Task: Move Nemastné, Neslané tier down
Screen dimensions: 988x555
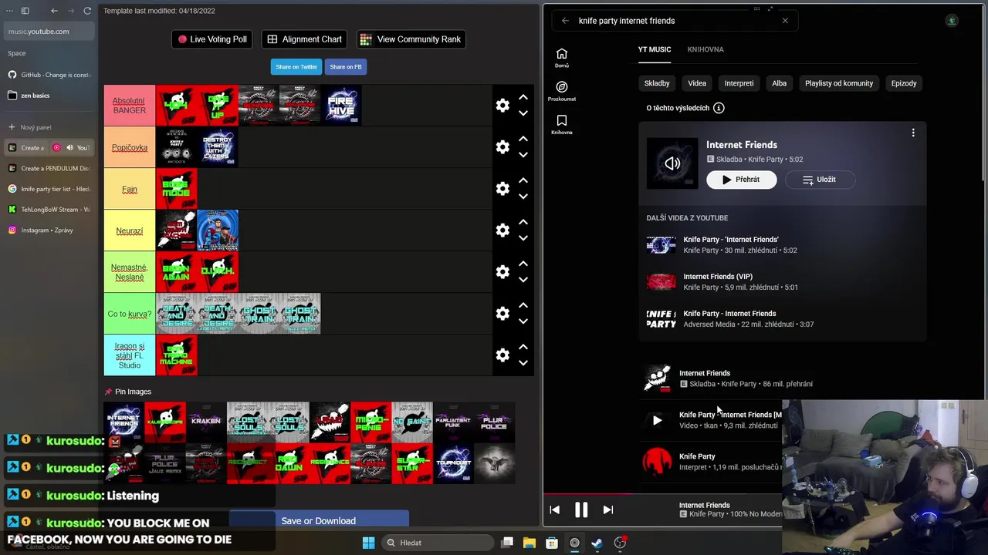Action: pyautogui.click(x=523, y=280)
